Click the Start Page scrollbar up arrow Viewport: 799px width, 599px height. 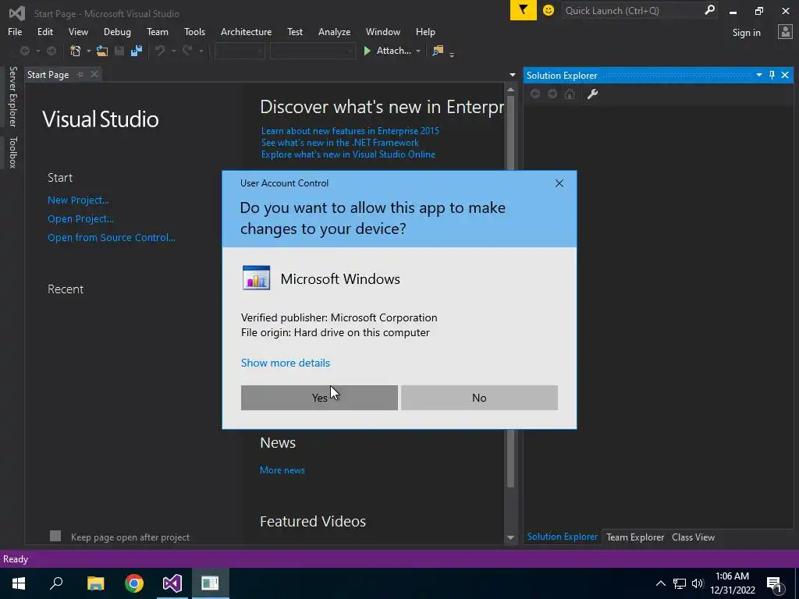510,90
